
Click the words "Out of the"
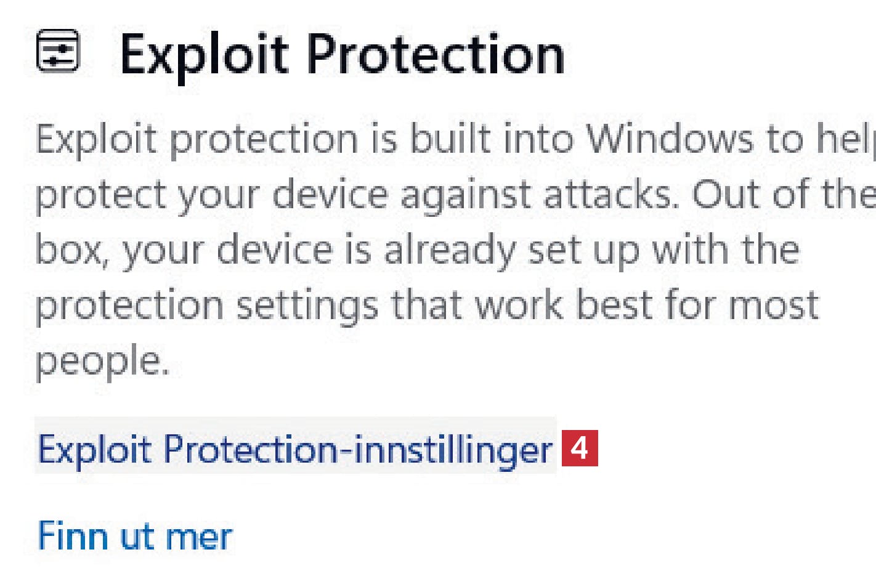(x=784, y=194)
